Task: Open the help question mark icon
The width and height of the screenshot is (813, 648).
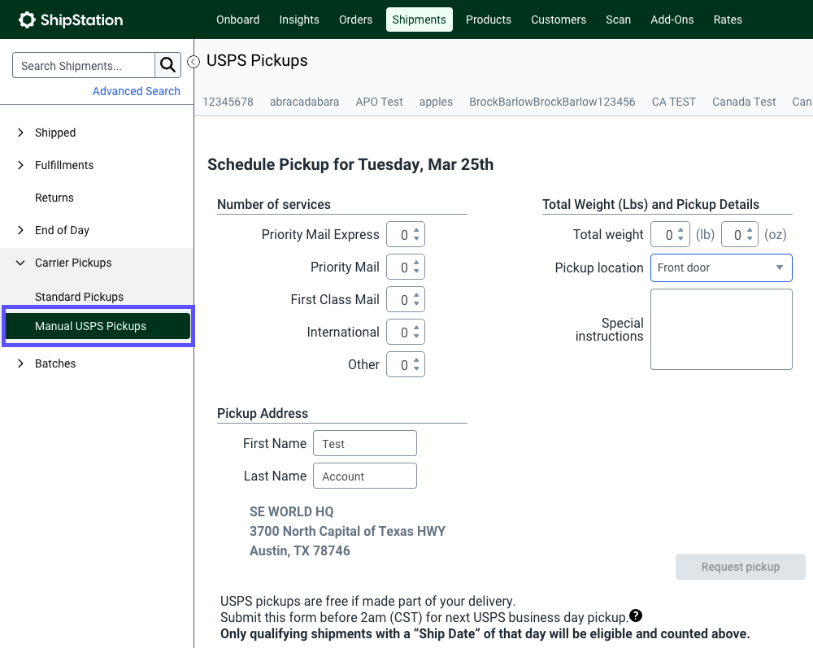Action: click(x=636, y=615)
